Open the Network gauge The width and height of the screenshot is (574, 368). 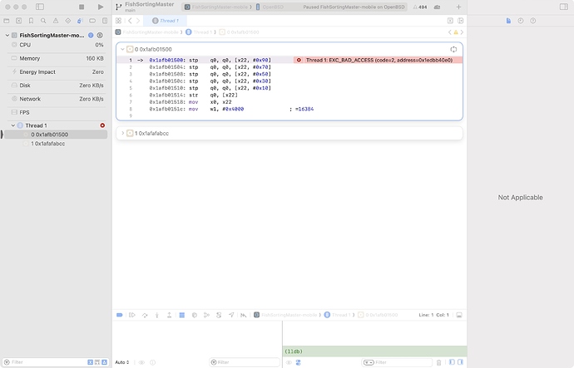point(57,99)
